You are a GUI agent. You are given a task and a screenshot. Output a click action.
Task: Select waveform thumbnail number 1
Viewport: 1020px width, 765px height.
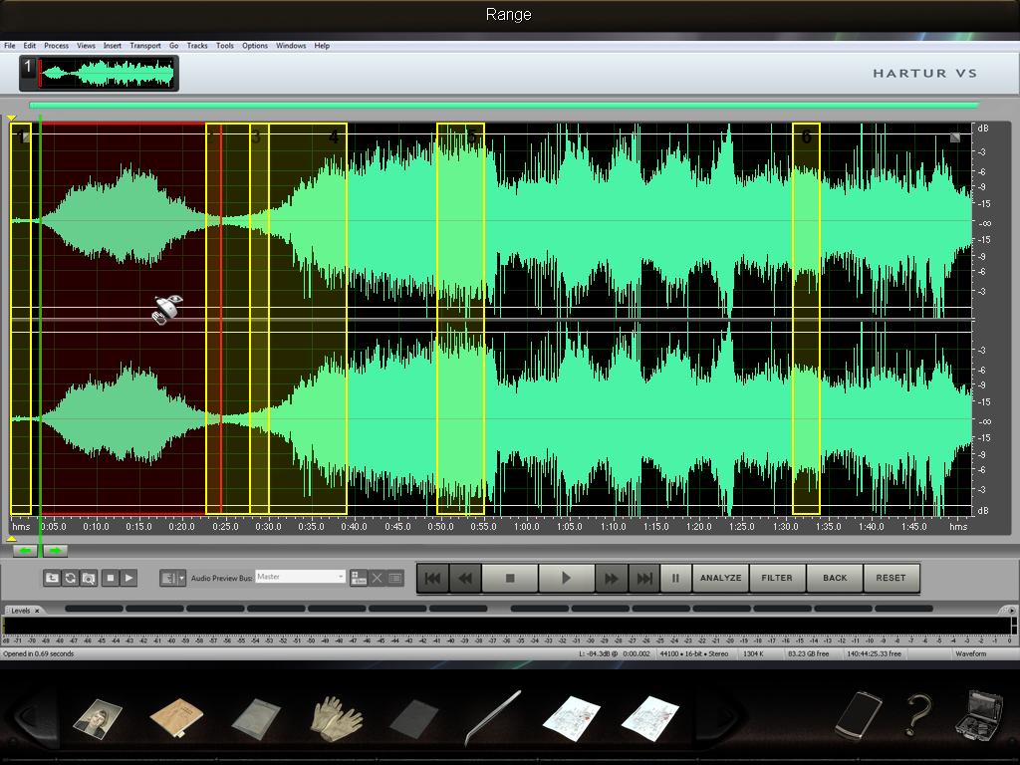coord(99,73)
